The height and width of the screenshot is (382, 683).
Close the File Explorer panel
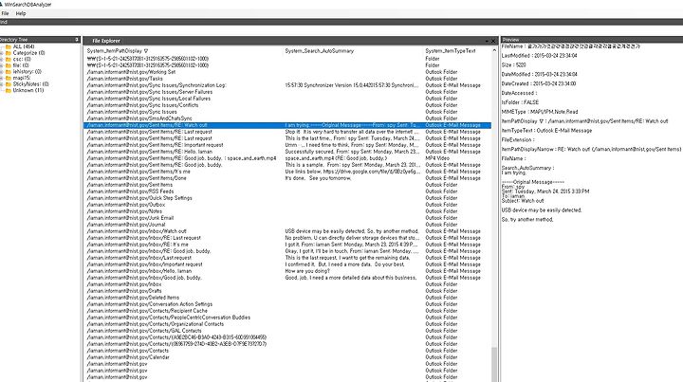(493, 41)
